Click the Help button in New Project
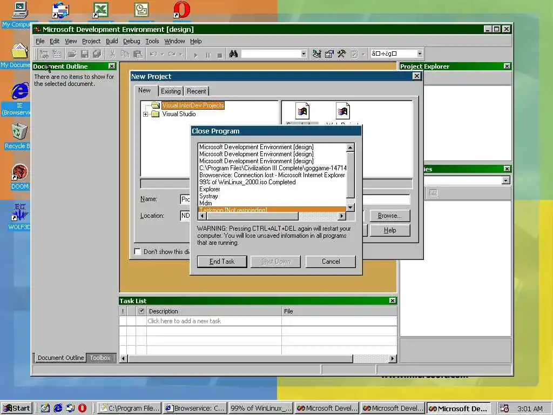 (x=390, y=230)
